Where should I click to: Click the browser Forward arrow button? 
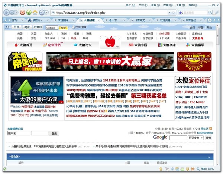[x=12, y=13]
